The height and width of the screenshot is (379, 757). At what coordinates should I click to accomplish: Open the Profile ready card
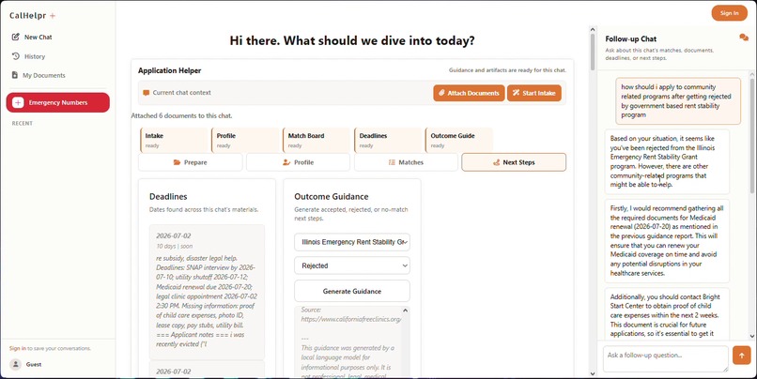pyautogui.click(x=245, y=141)
